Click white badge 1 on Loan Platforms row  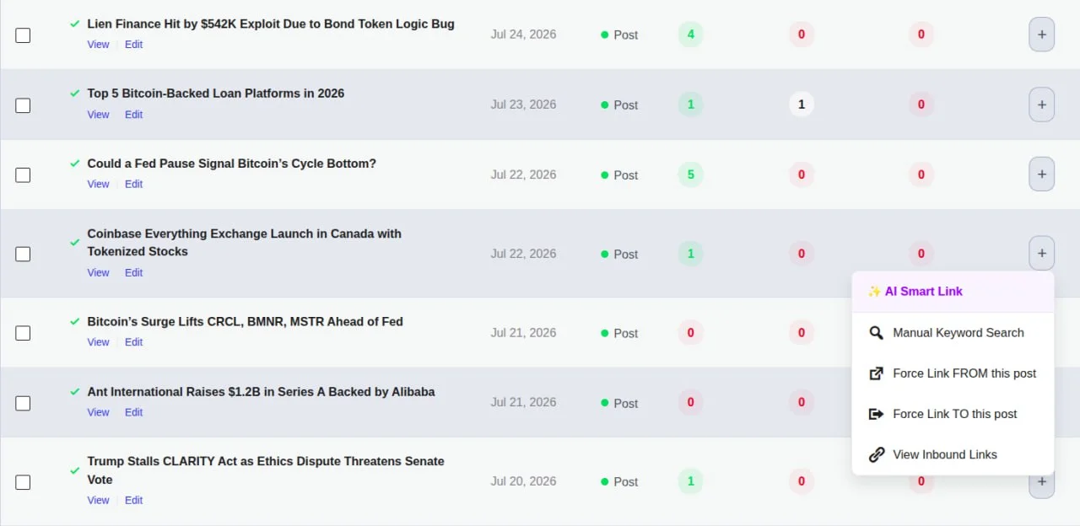pyautogui.click(x=802, y=105)
